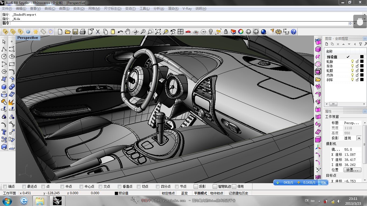Click the Cut scissors icon
The image size is (367, 206).
(98, 32)
